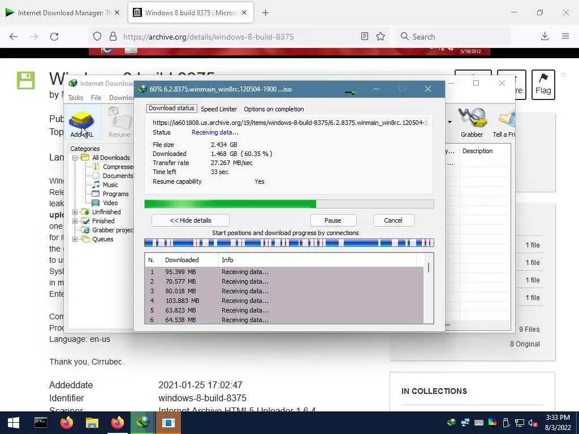Open the Tasks menu in IDM
The width and height of the screenshot is (579, 434).
[x=75, y=97]
